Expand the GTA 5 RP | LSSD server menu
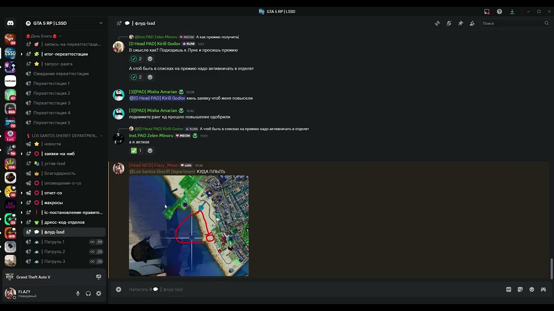Image resolution: width=554 pixels, height=311 pixels. coord(64,23)
